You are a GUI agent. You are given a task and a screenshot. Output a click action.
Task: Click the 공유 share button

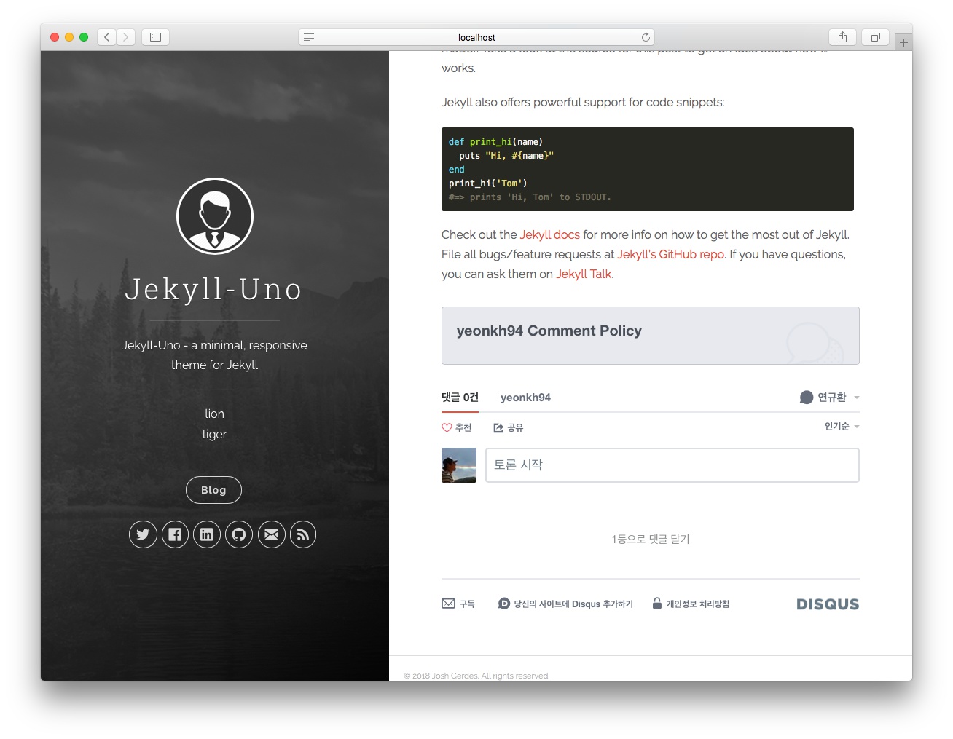pos(509,427)
